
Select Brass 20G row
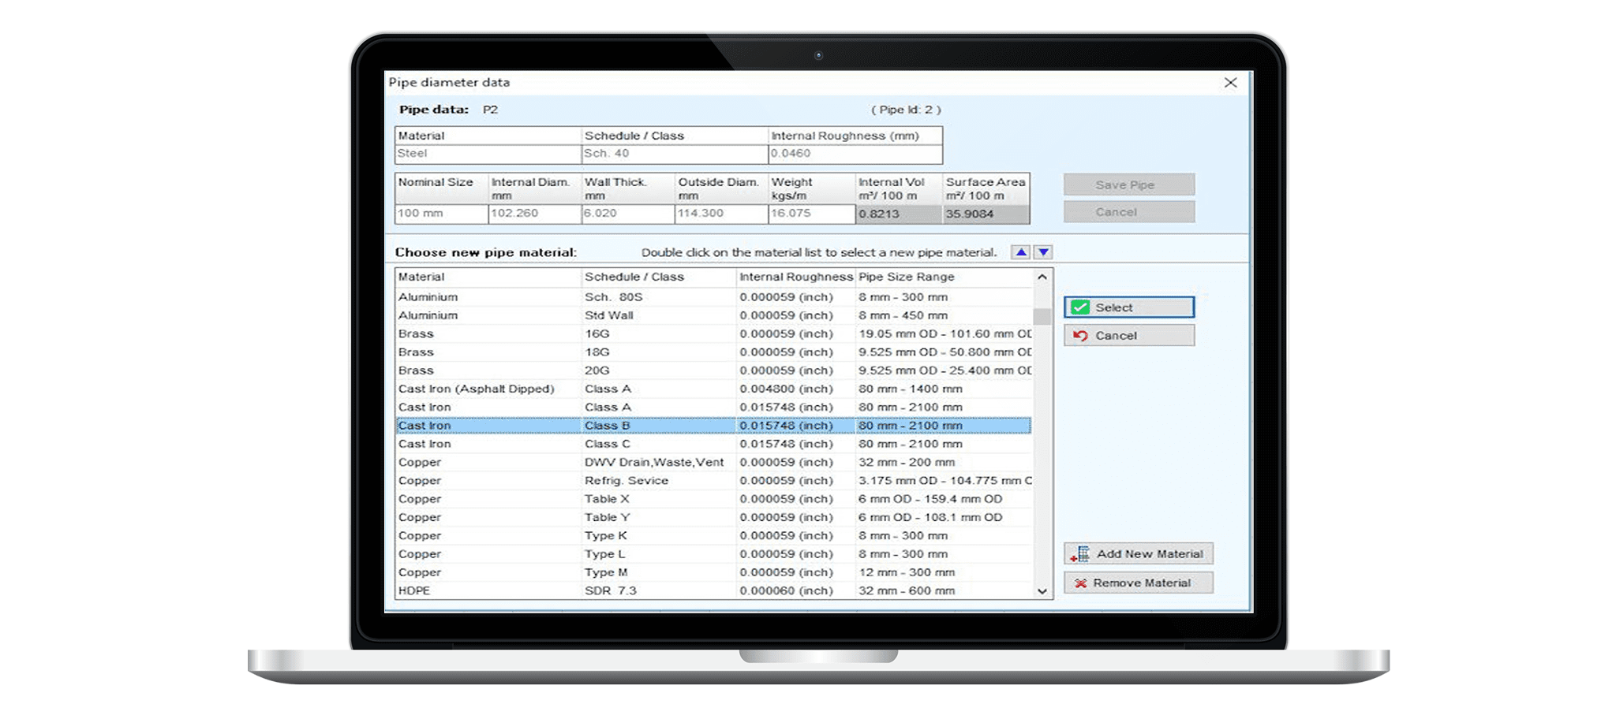click(713, 371)
